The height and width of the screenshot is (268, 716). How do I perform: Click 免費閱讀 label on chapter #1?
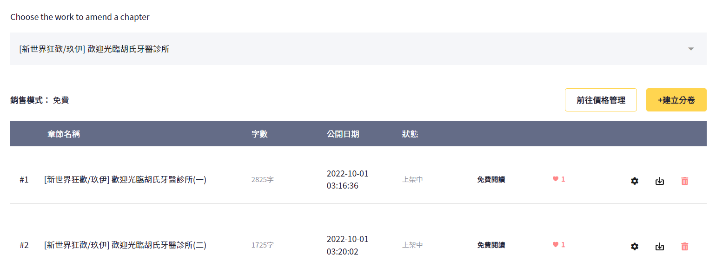491,180
